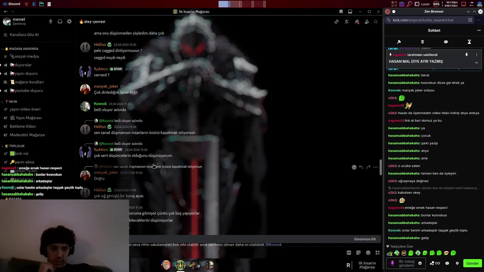Click Hellius username on cagged message
The height and width of the screenshot is (272, 484).
[100, 45]
